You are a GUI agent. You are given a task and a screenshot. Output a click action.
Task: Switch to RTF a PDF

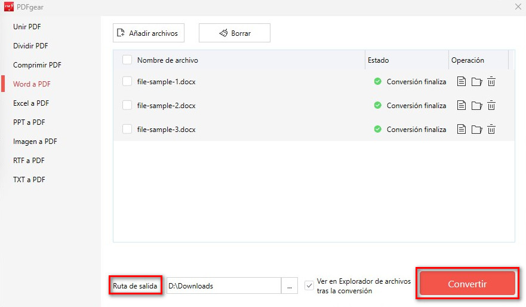29,161
